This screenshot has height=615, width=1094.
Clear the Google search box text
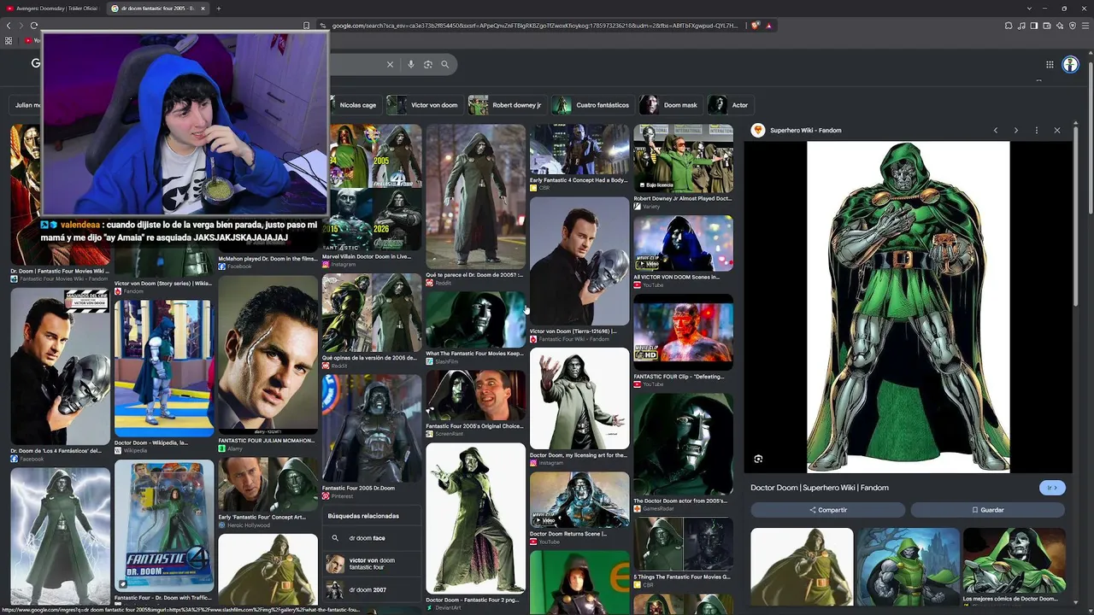pyautogui.click(x=390, y=64)
